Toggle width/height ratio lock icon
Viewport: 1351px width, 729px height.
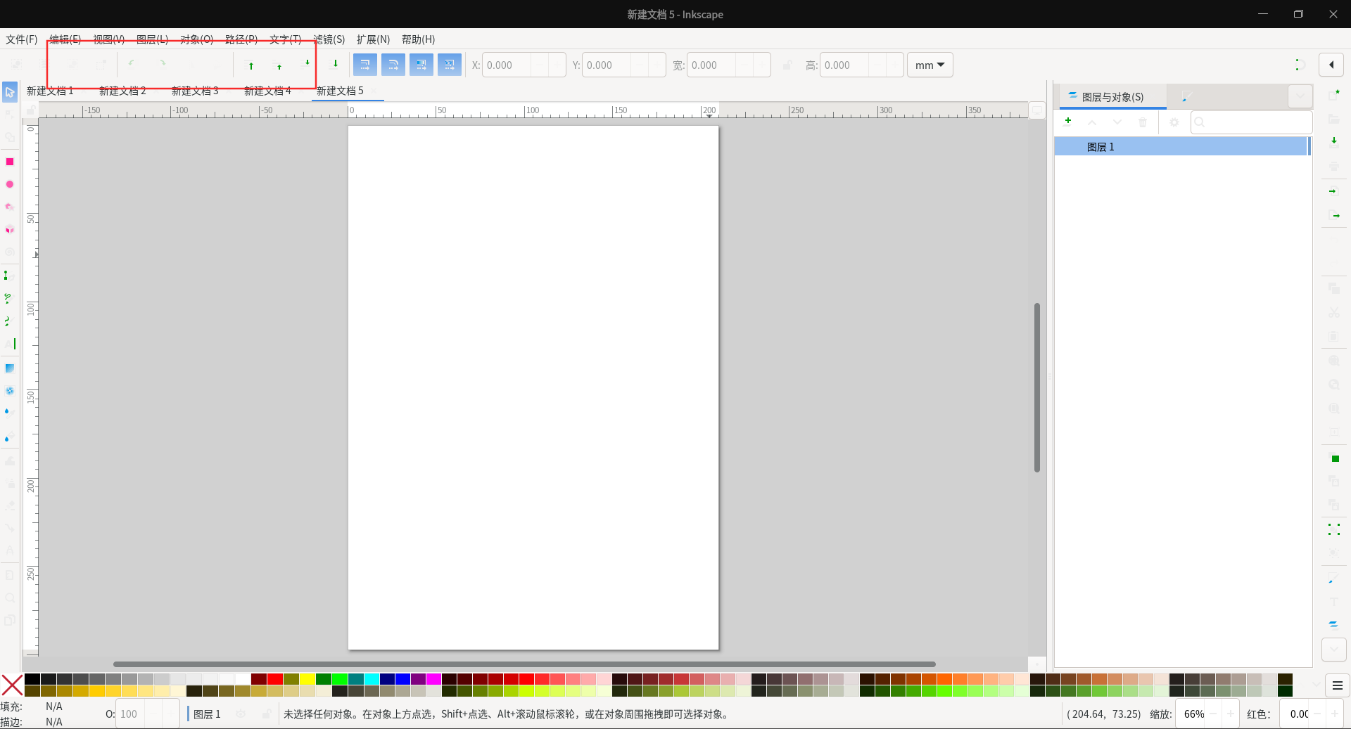pyautogui.click(x=787, y=65)
